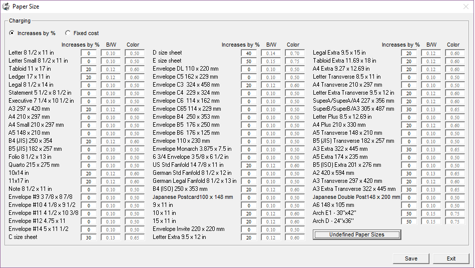
Task: Click the Paper Size window app icon
Action: pyautogui.click(x=6, y=7)
